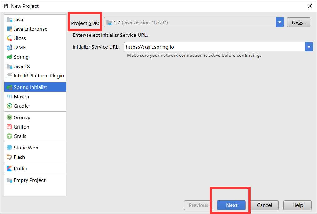Open Project SDK dropdown arrow
Viewport: 317px width, 214px height.
pyautogui.click(x=280, y=22)
